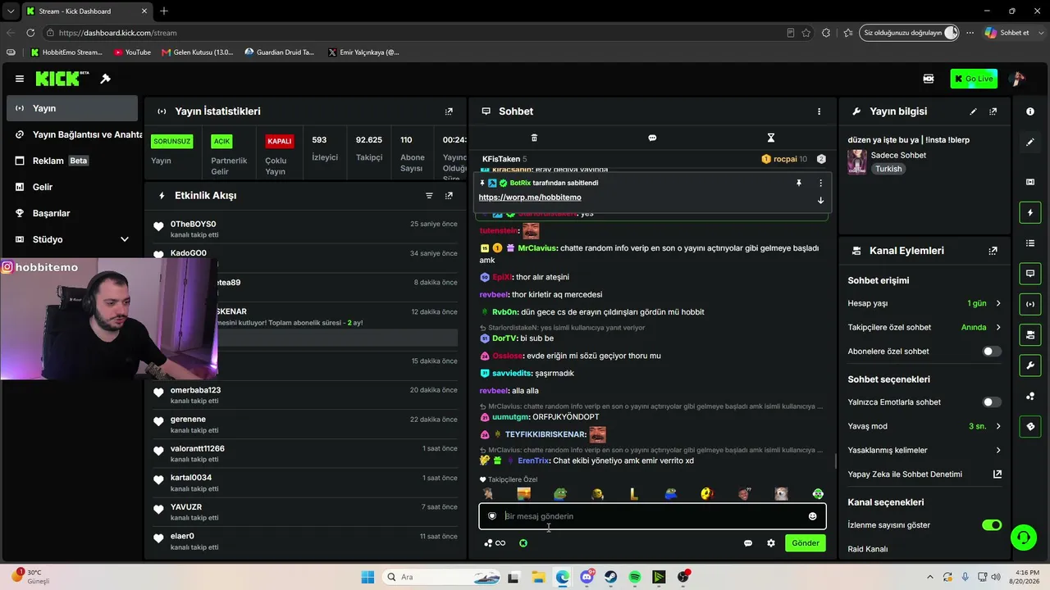Image resolution: width=1050 pixels, height=590 pixels.
Task: Open the YouTube bookmark
Action: pyautogui.click(x=132, y=52)
